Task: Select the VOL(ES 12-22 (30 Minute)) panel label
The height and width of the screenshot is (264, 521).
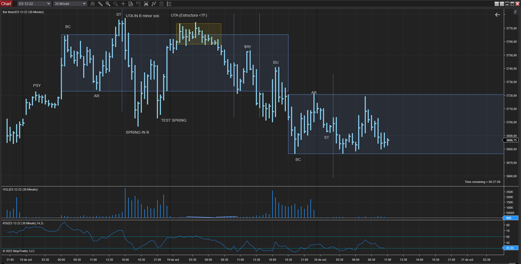Action: pos(20,189)
